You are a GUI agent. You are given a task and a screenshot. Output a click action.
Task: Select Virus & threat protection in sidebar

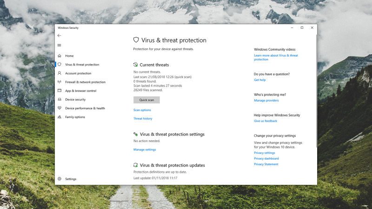pos(82,65)
